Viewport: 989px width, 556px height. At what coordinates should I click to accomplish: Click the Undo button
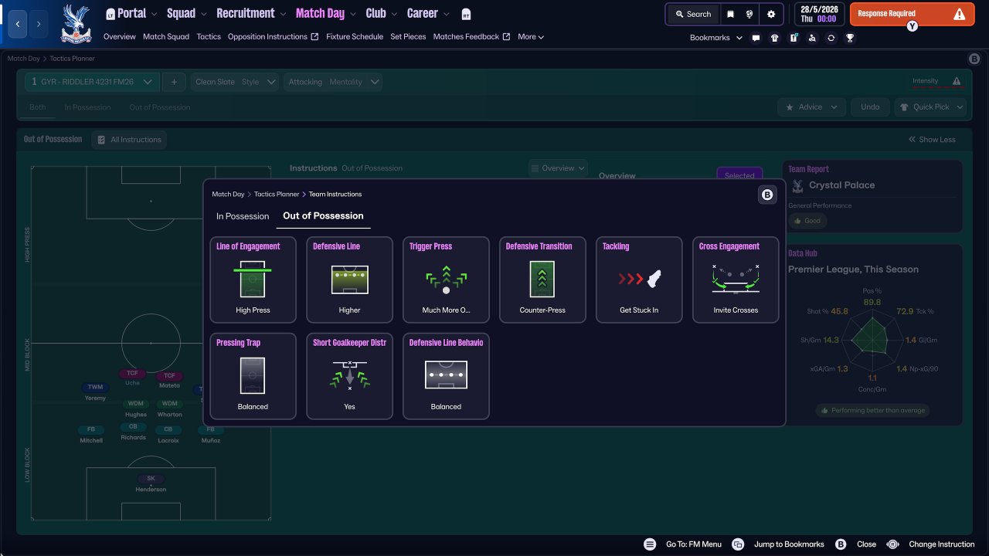[870, 107]
